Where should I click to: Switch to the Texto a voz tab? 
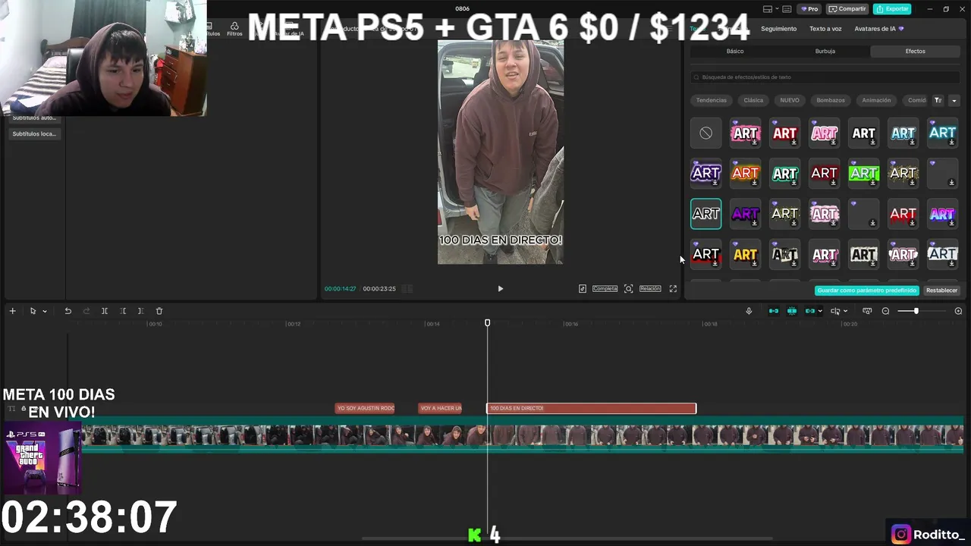(x=825, y=29)
